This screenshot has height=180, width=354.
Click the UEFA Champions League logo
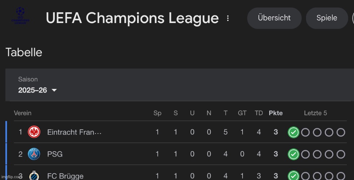click(20, 15)
